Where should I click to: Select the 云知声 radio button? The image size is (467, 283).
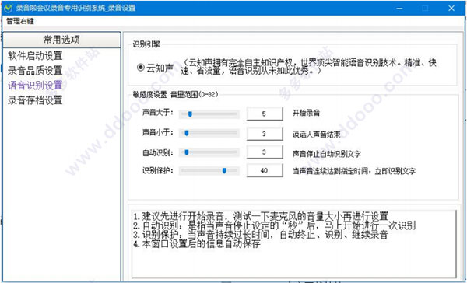(x=141, y=68)
